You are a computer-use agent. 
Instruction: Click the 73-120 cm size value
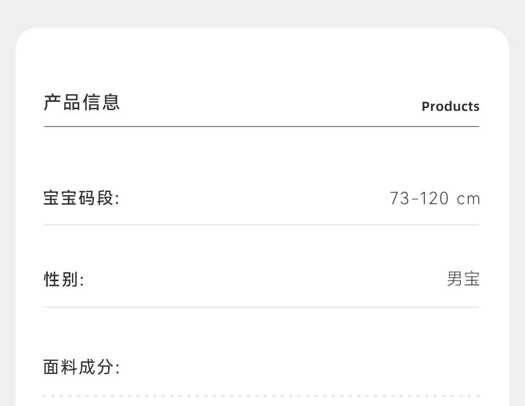point(435,199)
